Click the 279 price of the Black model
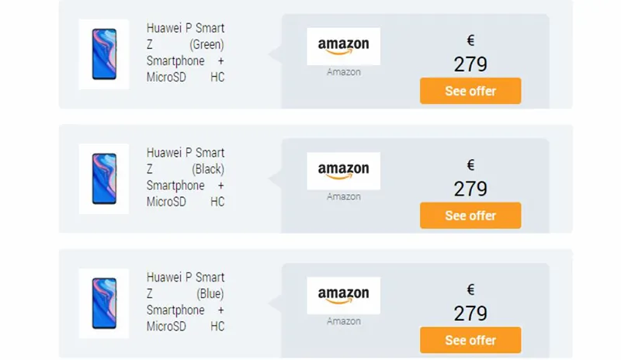Viewport: 621px width, 360px height. [x=470, y=189]
